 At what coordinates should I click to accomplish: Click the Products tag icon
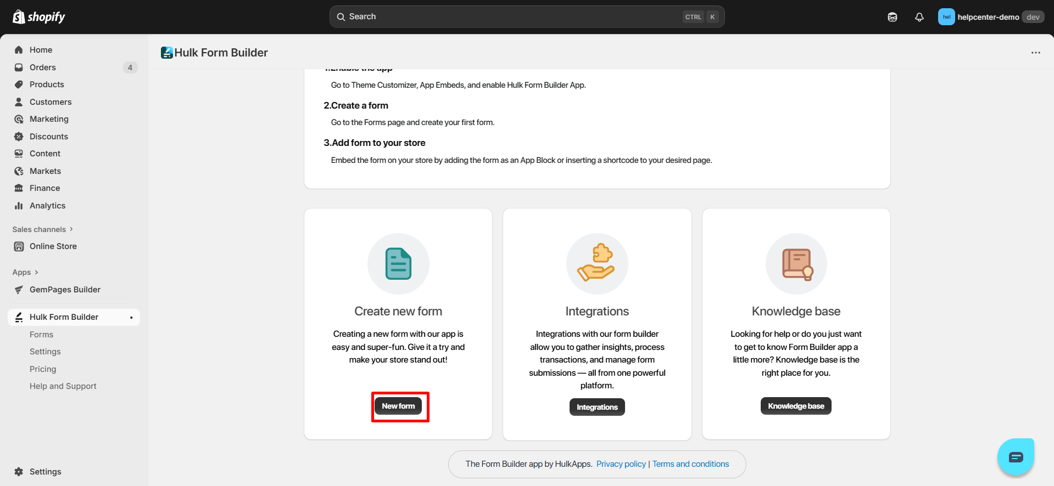click(x=19, y=84)
